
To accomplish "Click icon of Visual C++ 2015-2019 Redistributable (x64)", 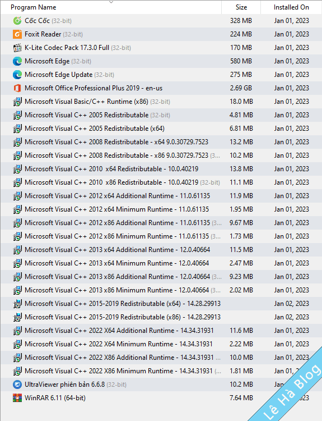I will [17, 304].
